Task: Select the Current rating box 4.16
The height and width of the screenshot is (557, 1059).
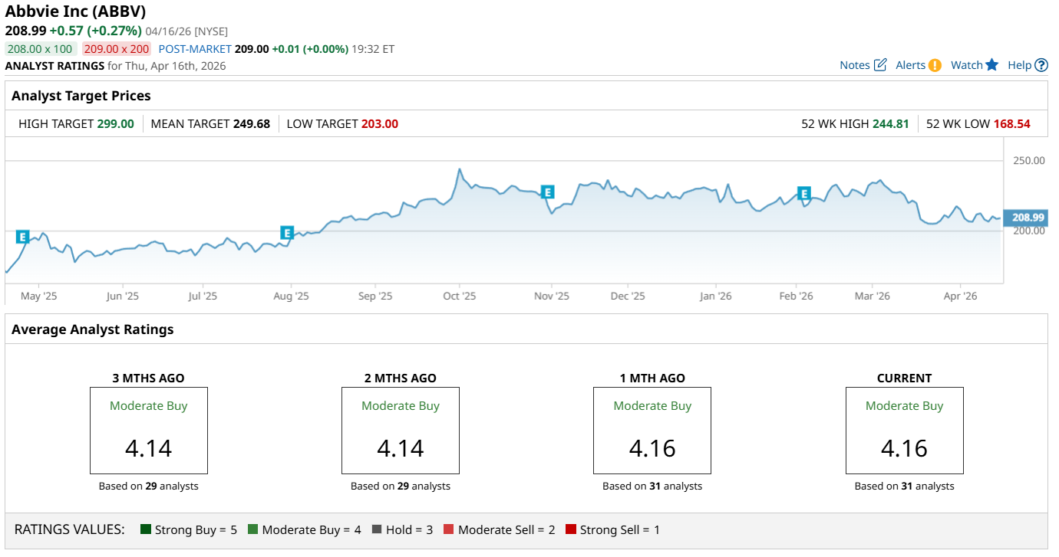Action: (x=904, y=431)
